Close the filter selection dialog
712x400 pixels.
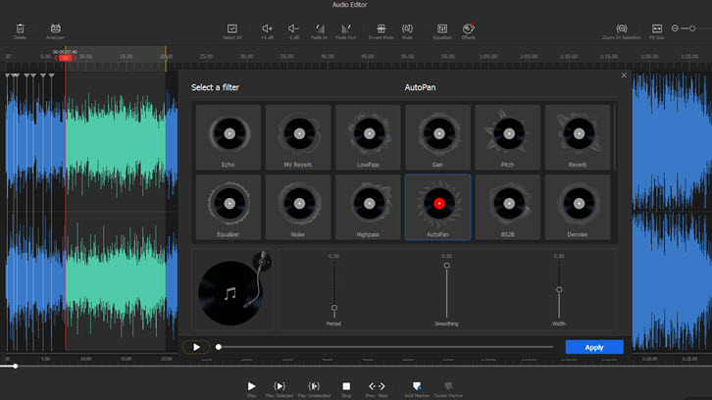(625, 75)
